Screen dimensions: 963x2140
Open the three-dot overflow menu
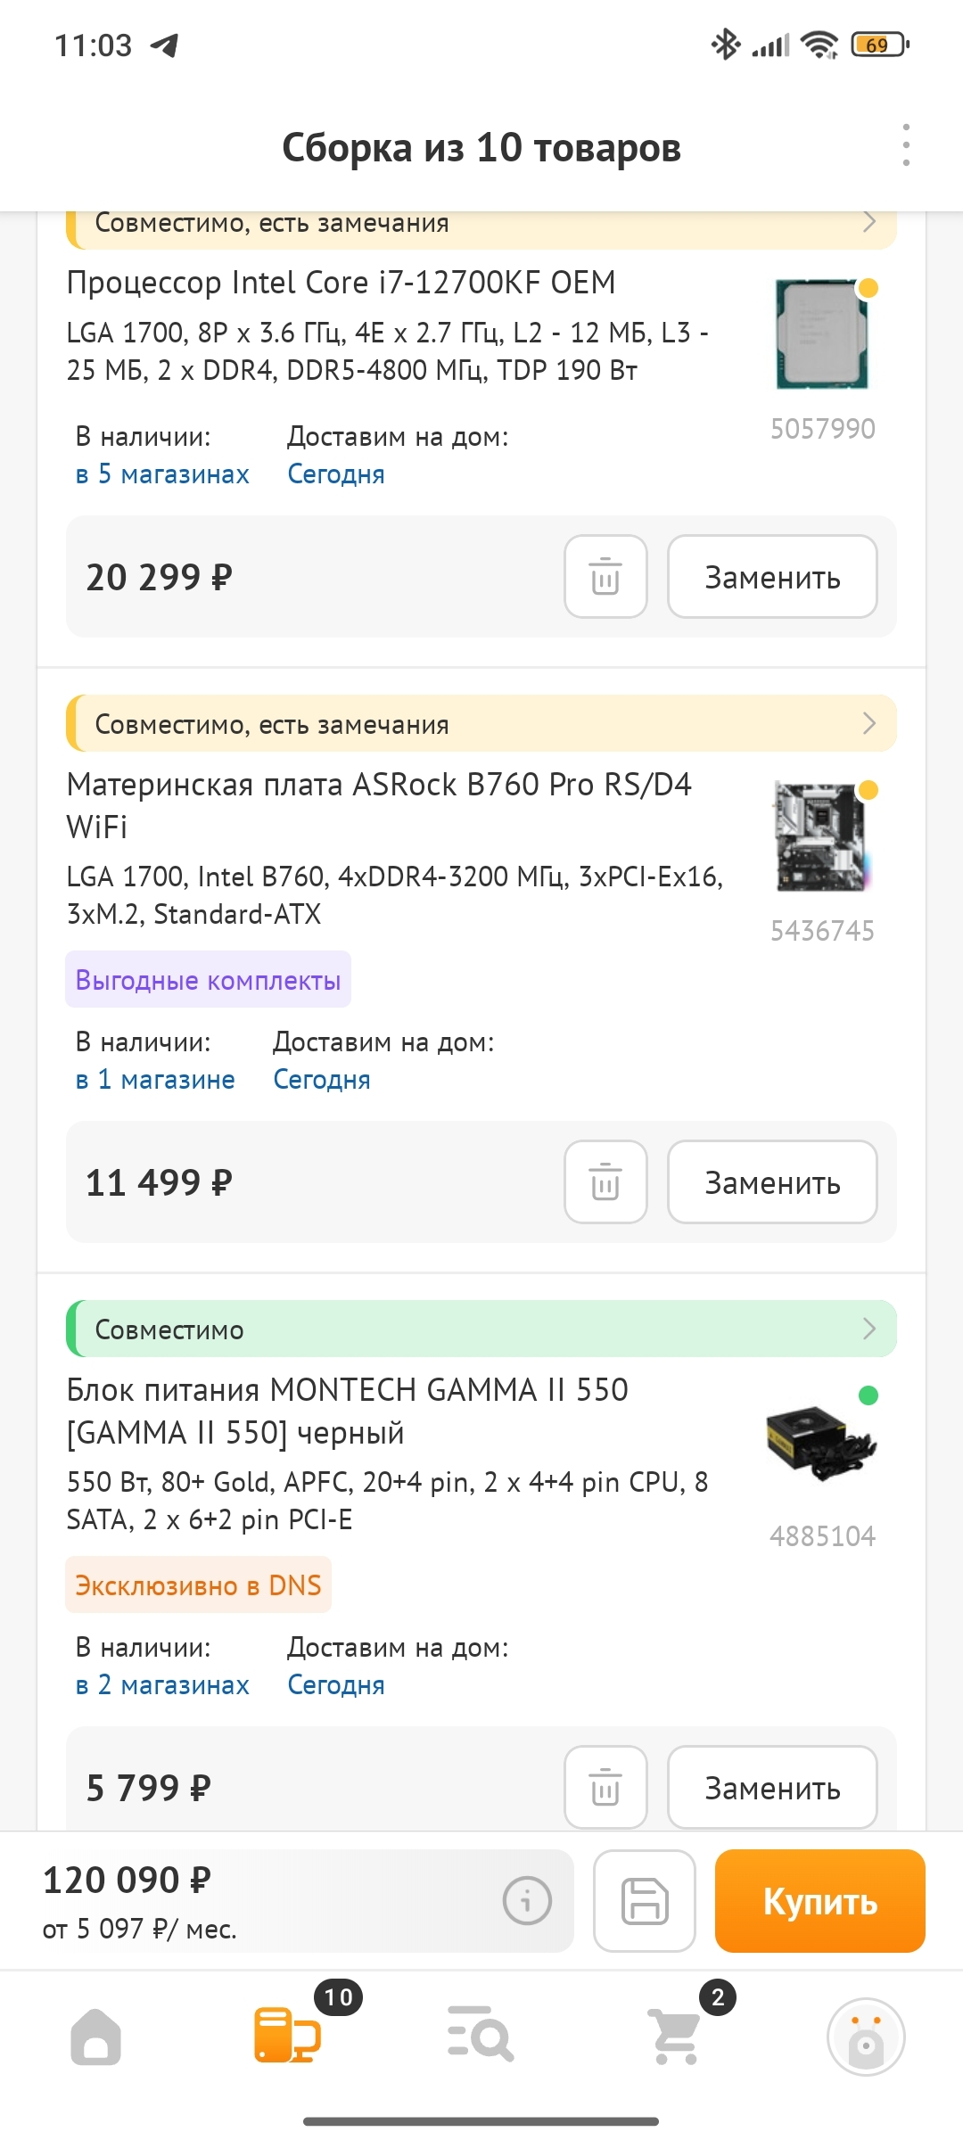pos(906,145)
